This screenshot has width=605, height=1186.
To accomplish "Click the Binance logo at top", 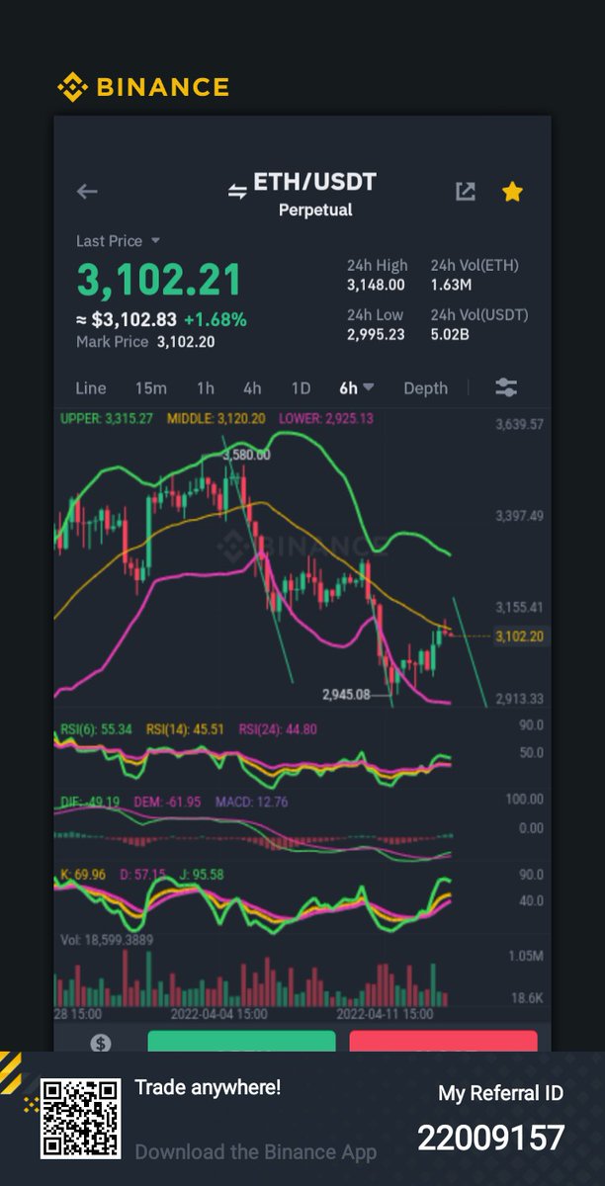I will tap(143, 87).
